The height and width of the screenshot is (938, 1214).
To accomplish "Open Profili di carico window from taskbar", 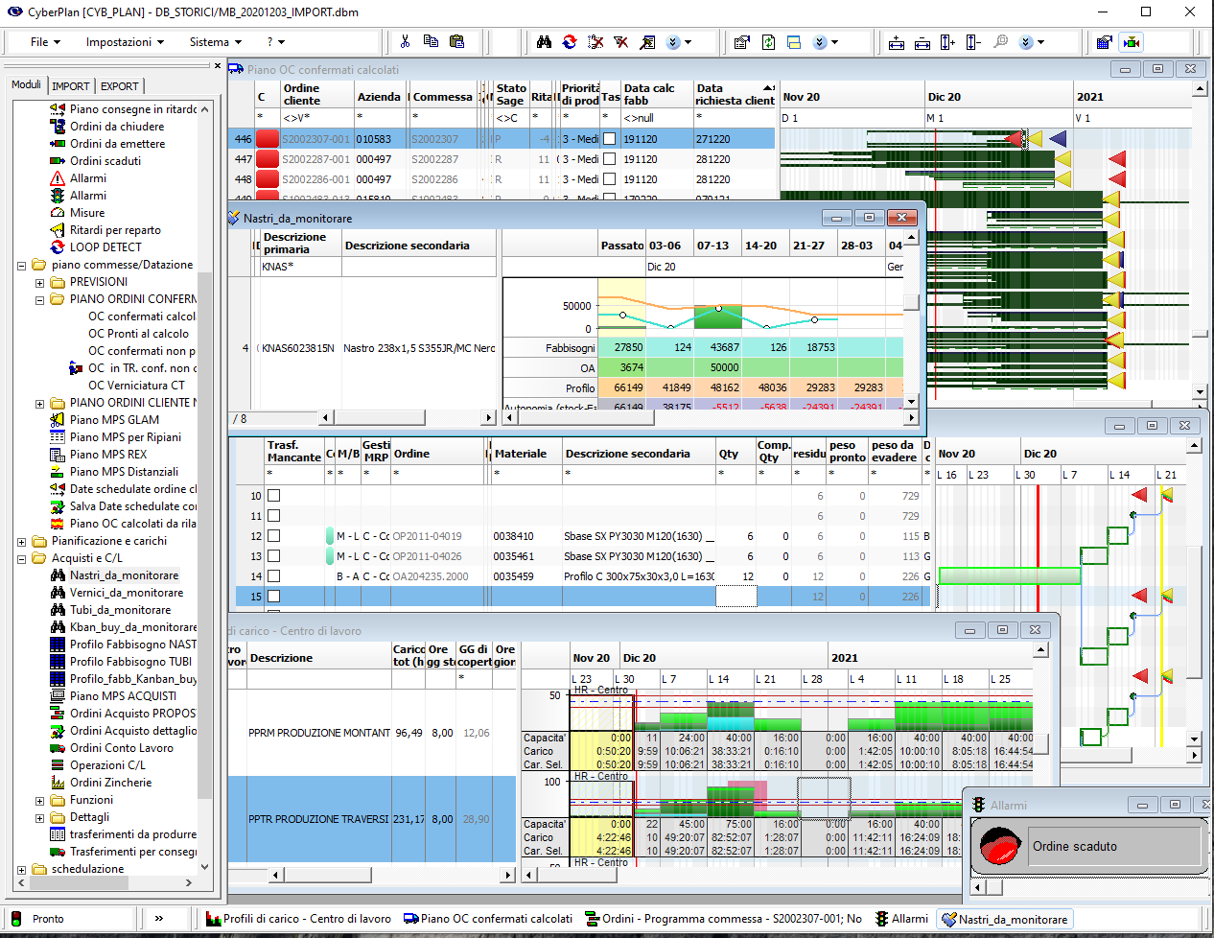I will 298,919.
